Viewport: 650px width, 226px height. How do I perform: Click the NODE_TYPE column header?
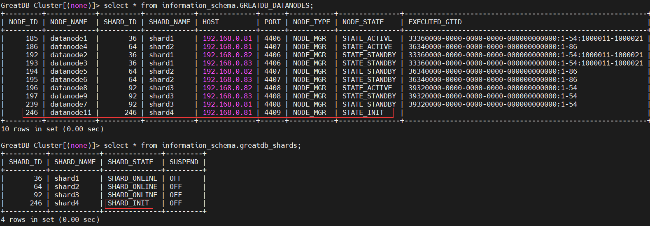[x=312, y=22]
